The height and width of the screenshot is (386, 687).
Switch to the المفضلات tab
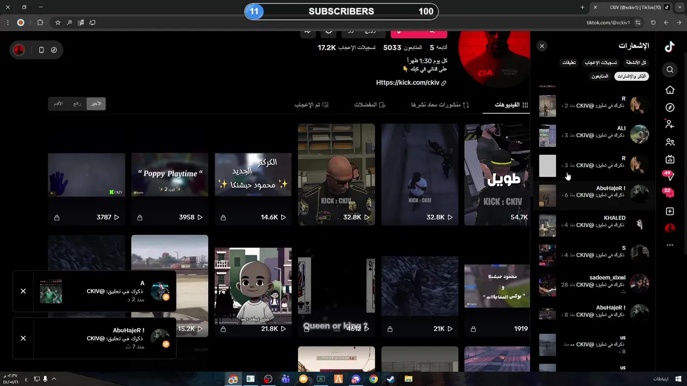[370, 105]
